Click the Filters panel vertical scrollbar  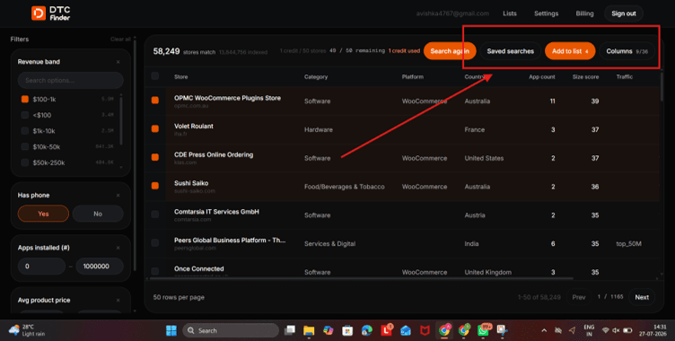[x=135, y=155]
